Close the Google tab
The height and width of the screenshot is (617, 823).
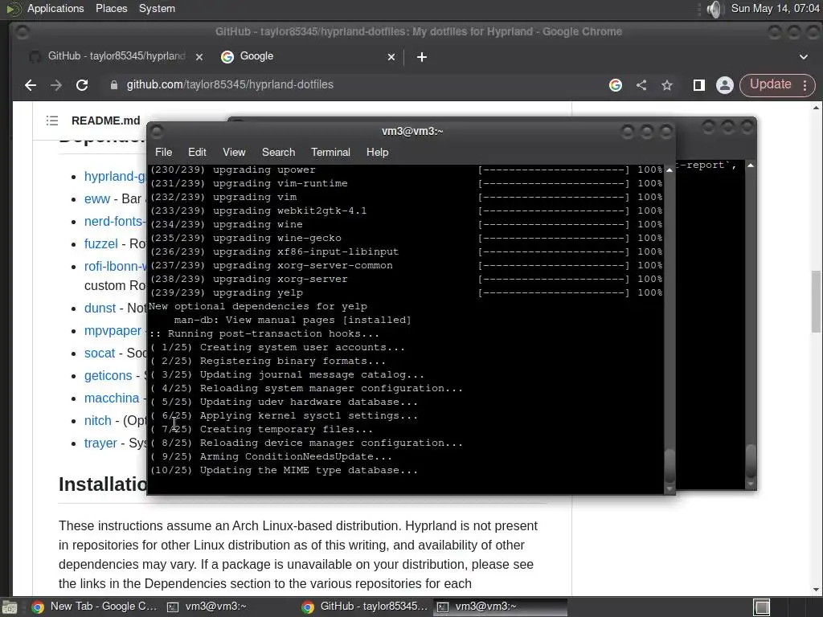click(391, 57)
